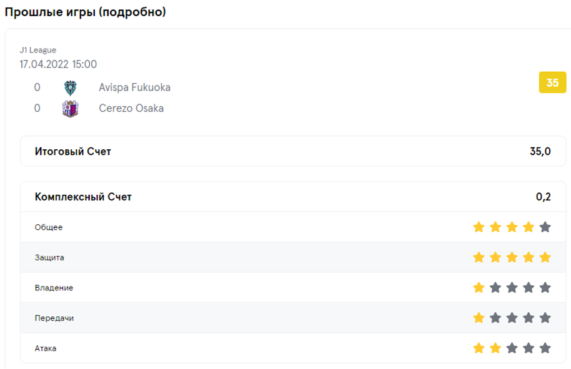Click the J1 League label
The image size is (571, 369).
click(x=38, y=50)
